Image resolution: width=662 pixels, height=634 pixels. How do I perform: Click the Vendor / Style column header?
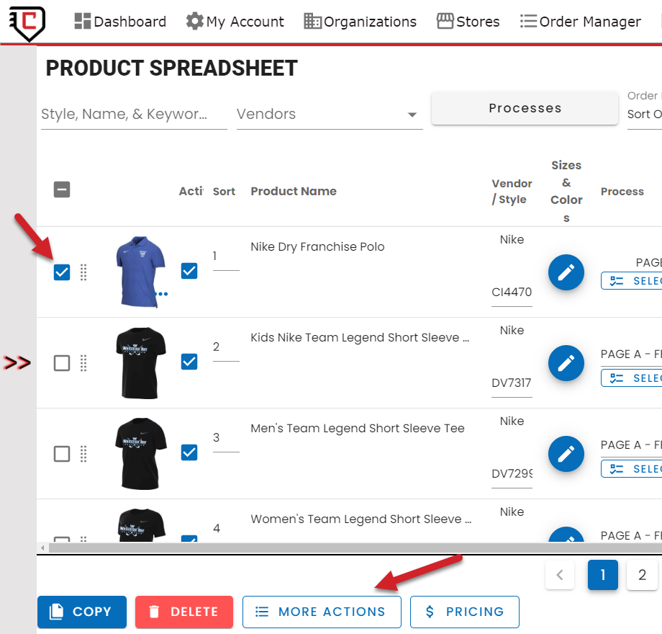pos(512,192)
